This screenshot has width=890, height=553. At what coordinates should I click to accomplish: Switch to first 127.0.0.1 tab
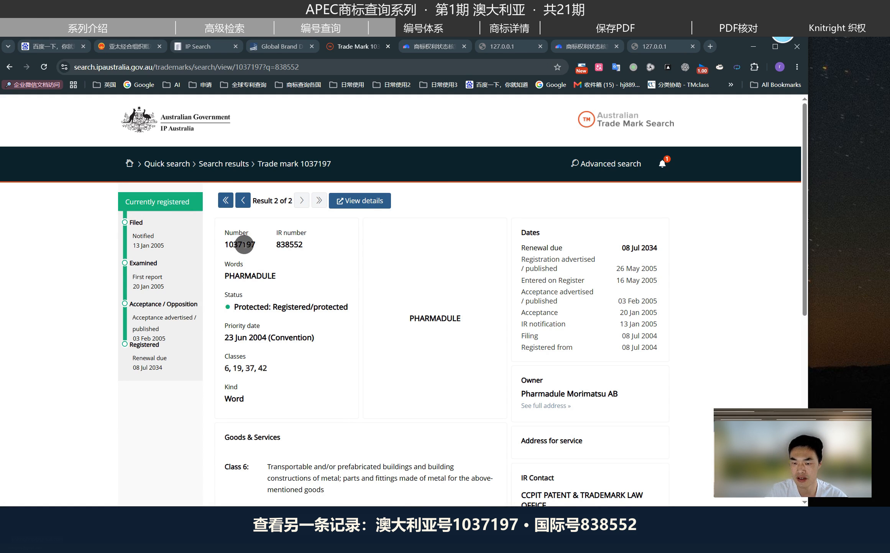[x=511, y=46]
